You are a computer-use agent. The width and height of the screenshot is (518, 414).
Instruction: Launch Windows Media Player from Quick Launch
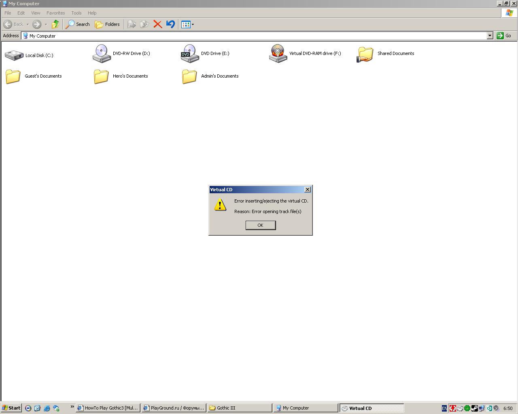[28, 408]
